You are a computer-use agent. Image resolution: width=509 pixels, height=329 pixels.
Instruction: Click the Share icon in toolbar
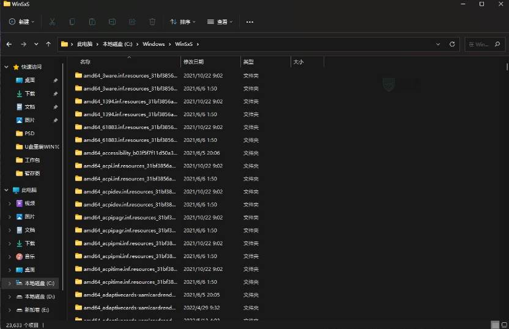(x=132, y=22)
